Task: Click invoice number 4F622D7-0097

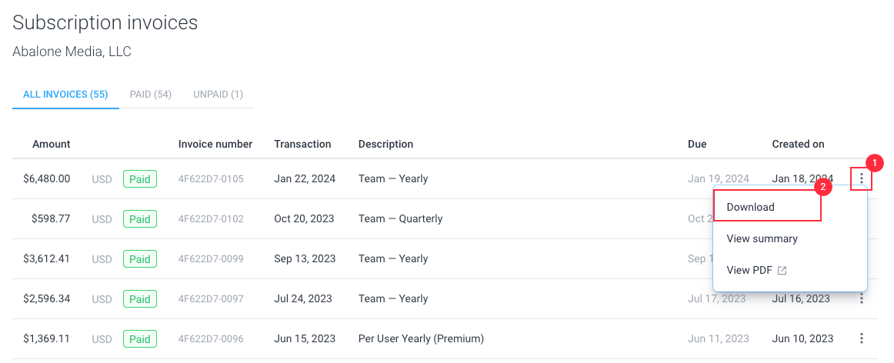Action: pyautogui.click(x=211, y=299)
